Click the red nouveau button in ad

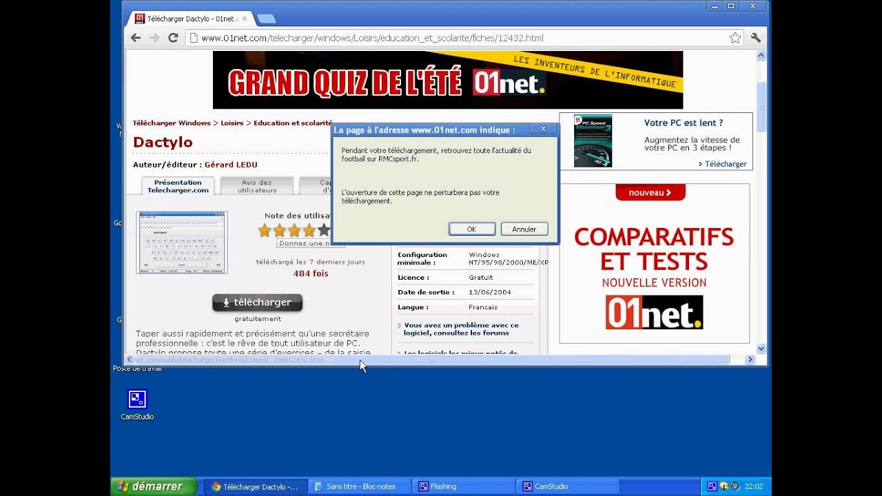(x=650, y=193)
